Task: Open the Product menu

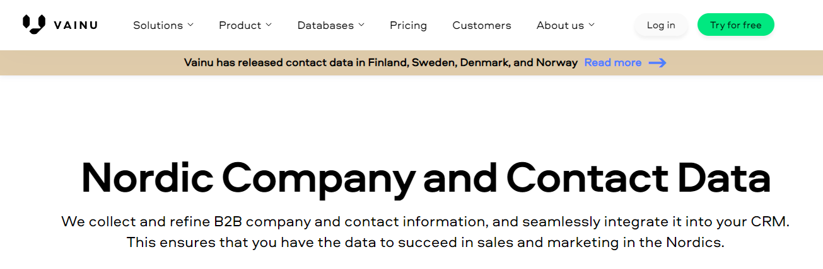Action: [245, 25]
